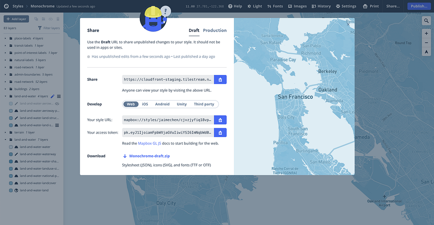Open the History menu
The height and width of the screenshot is (225, 434).
click(x=321, y=6)
